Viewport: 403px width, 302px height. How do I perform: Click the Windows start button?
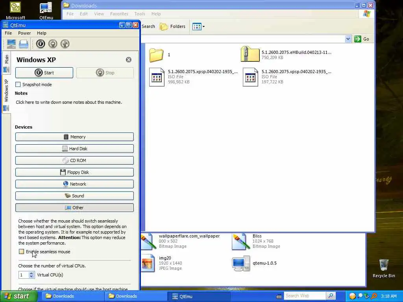(x=18, y=296)
